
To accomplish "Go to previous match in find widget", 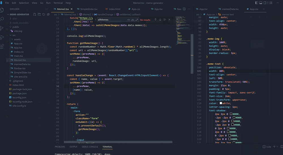I will coord(155,20).
